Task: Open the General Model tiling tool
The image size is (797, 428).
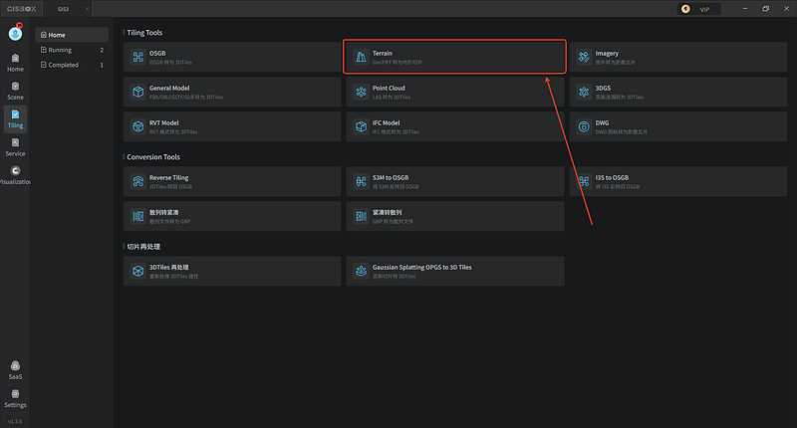Action: click(232, 92)
